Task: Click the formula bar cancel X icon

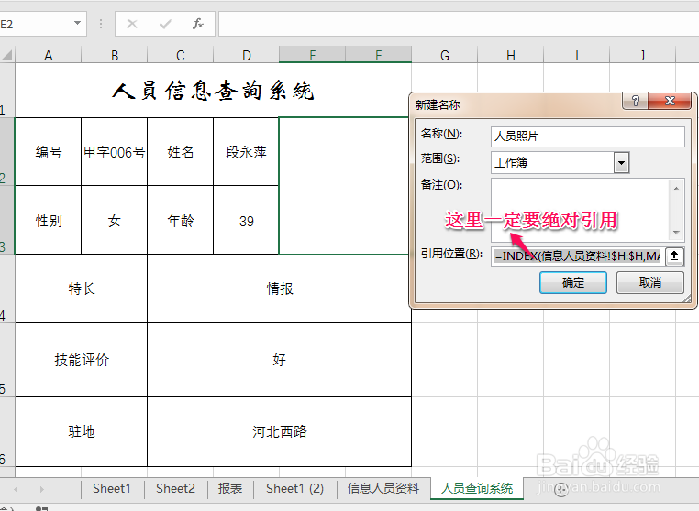Action: click(x=132, y=24)
